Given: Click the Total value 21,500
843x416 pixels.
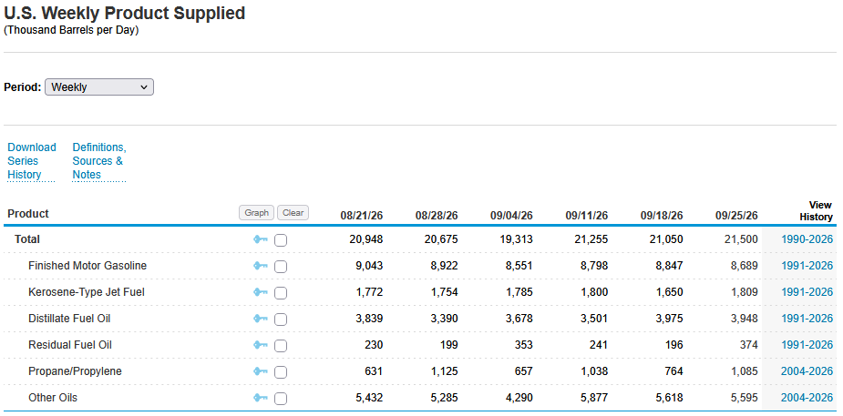Looking at the screenshot, I should [x=740, y=239].
